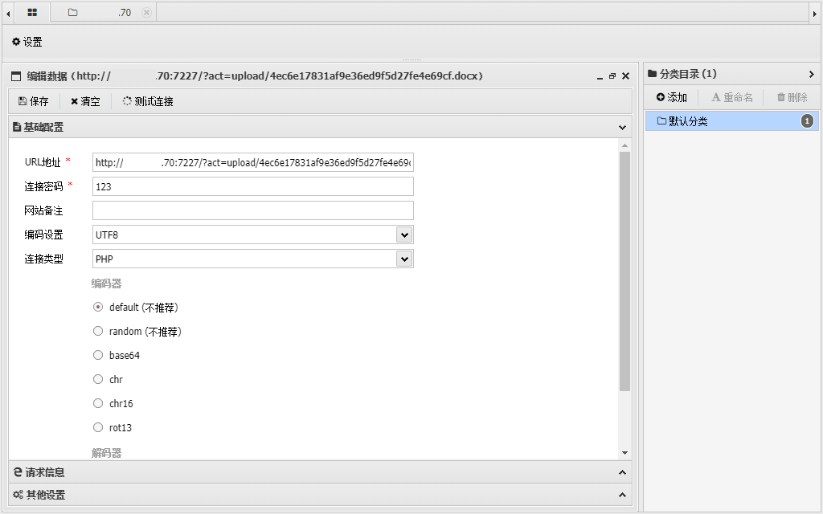Screen dimensions: 823x514
Task: Close the 编辑数据 window
Action: pos(625,76)
